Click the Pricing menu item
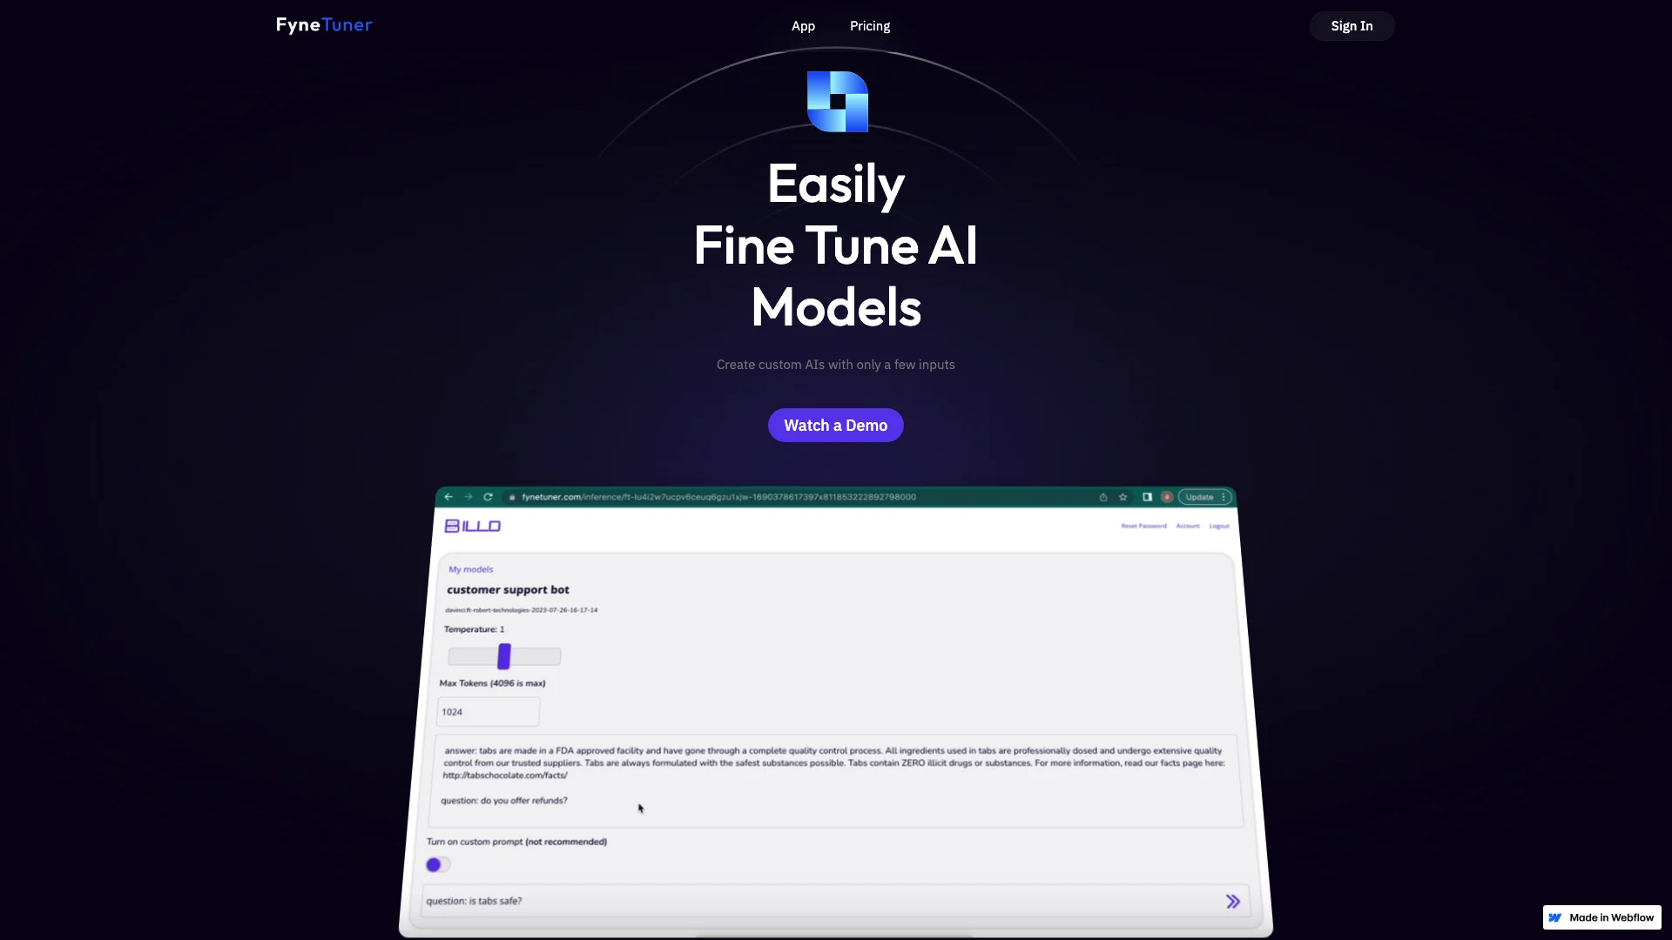Viewport: 1672px width, 940px height. click(869, 25)
